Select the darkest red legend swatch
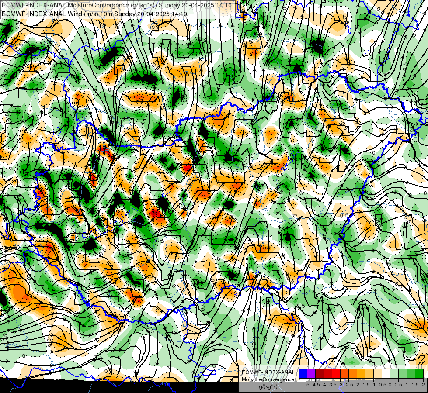 pos(320,373)
